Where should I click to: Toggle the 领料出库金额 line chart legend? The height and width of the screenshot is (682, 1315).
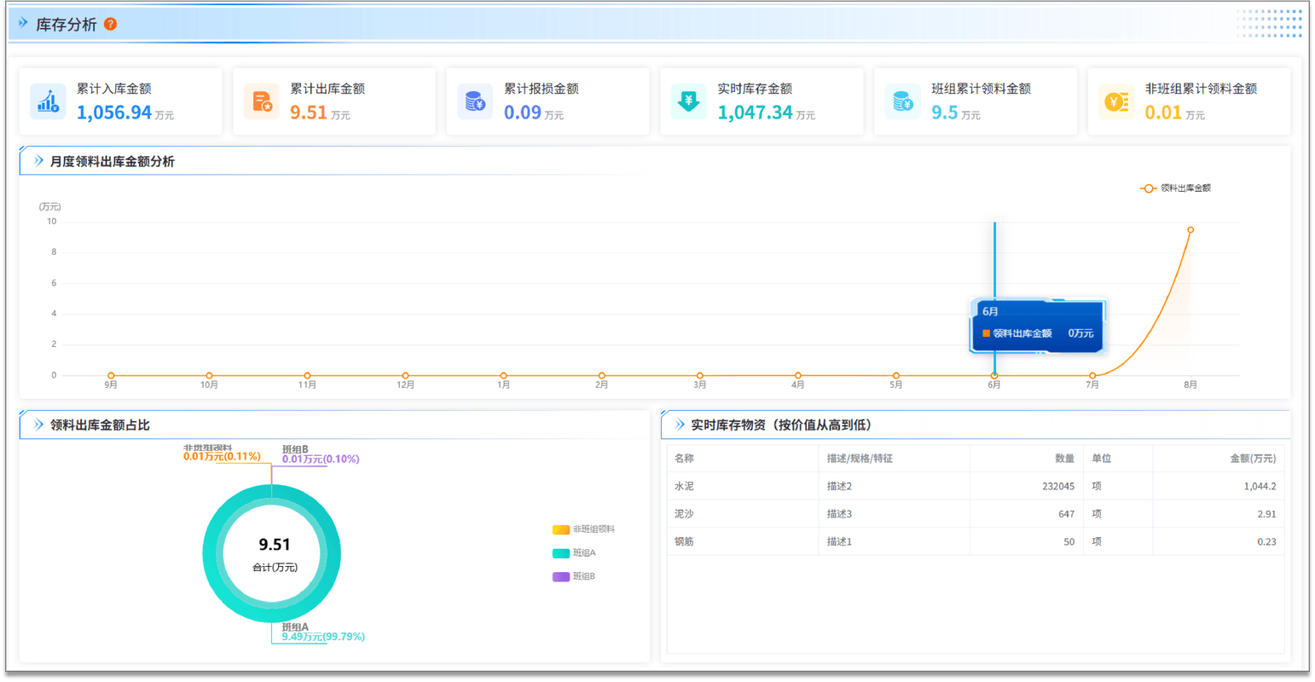point(1176,188)
